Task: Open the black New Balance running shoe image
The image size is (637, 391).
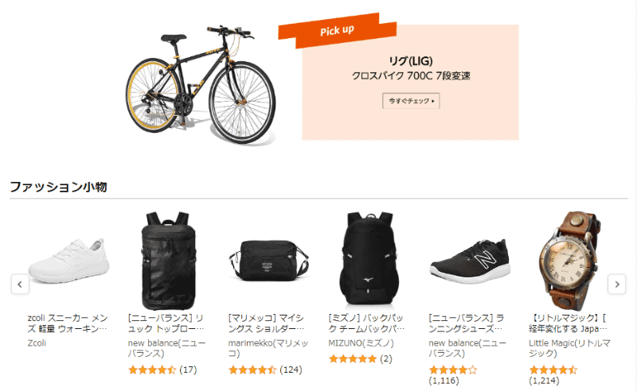Action: pos(470,261)
